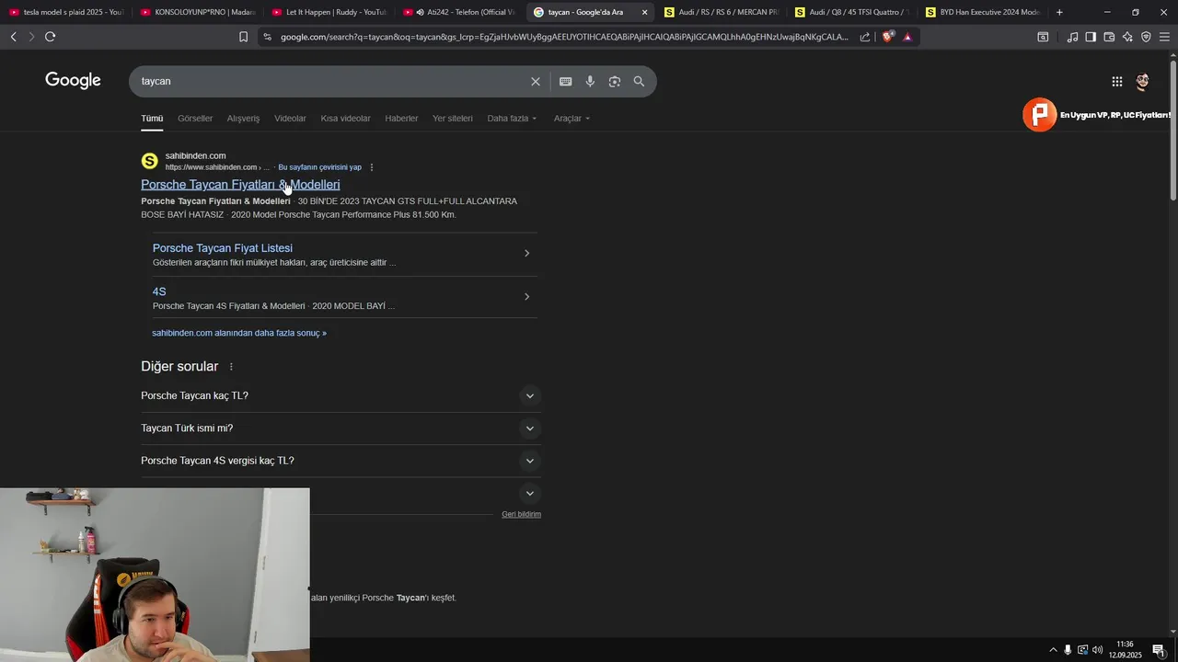Bookmark this page via bookmark icon
The height and width of the screenshot is (662, 1178).
(x=243, y=37)
